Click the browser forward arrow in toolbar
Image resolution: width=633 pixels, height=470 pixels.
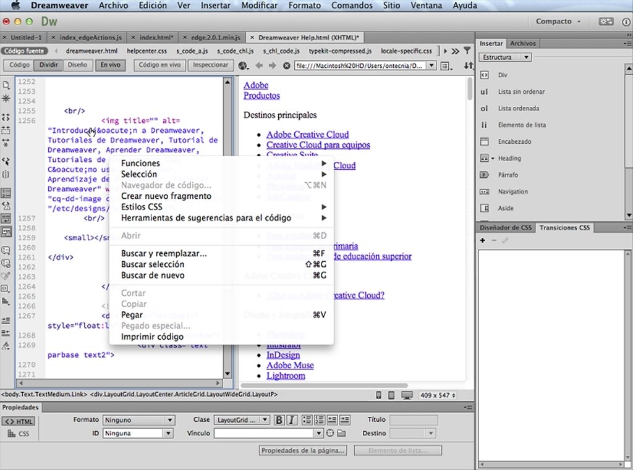tap(273, 65)
